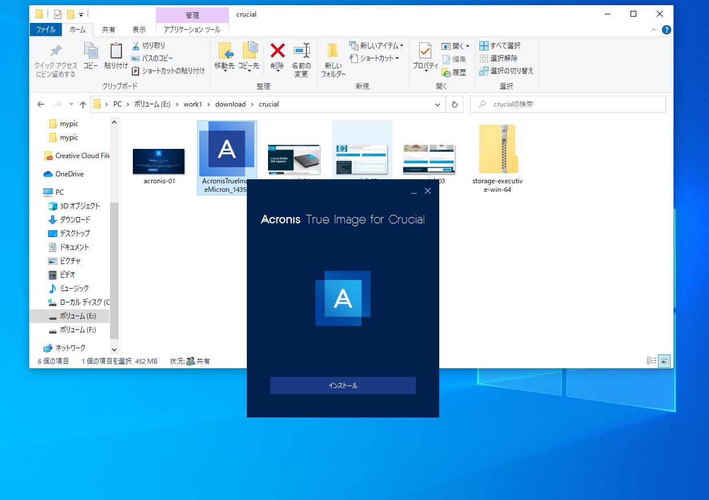Click 選択解除 in ribbon

[x=498, y=58]
